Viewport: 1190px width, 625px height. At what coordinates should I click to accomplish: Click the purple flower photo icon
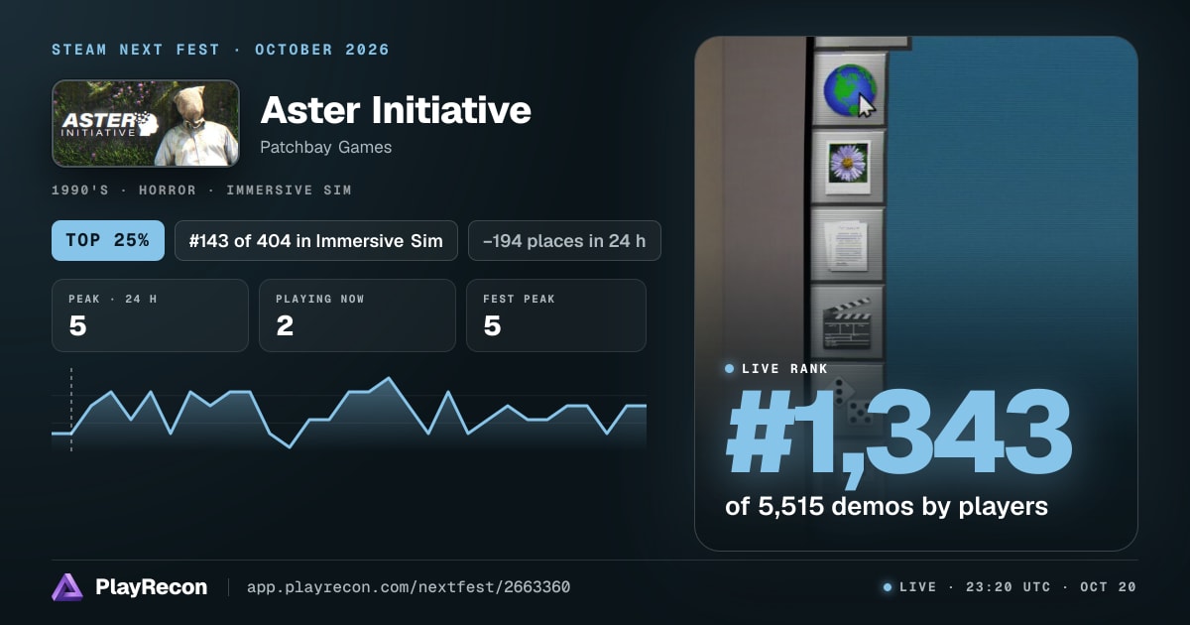848,164
